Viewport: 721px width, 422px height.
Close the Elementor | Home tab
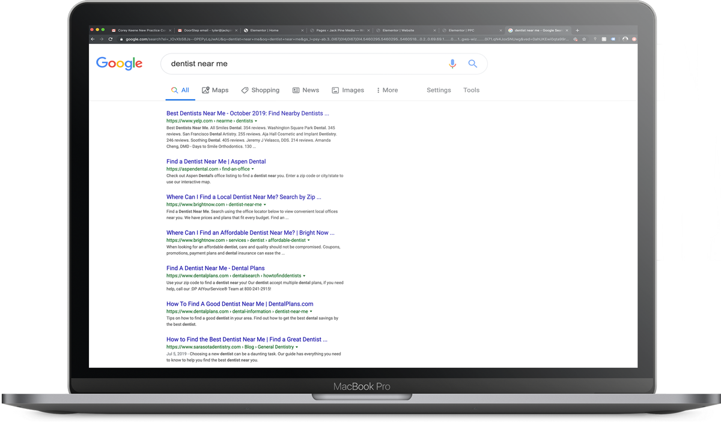[302, 30]
